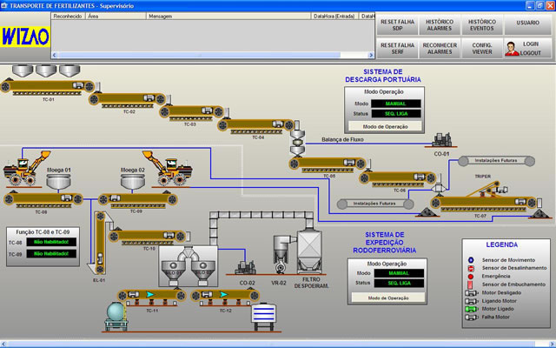Select the DataHora (Entrada) column header
This screenshot has height=348, width=556.
point(334,16)
